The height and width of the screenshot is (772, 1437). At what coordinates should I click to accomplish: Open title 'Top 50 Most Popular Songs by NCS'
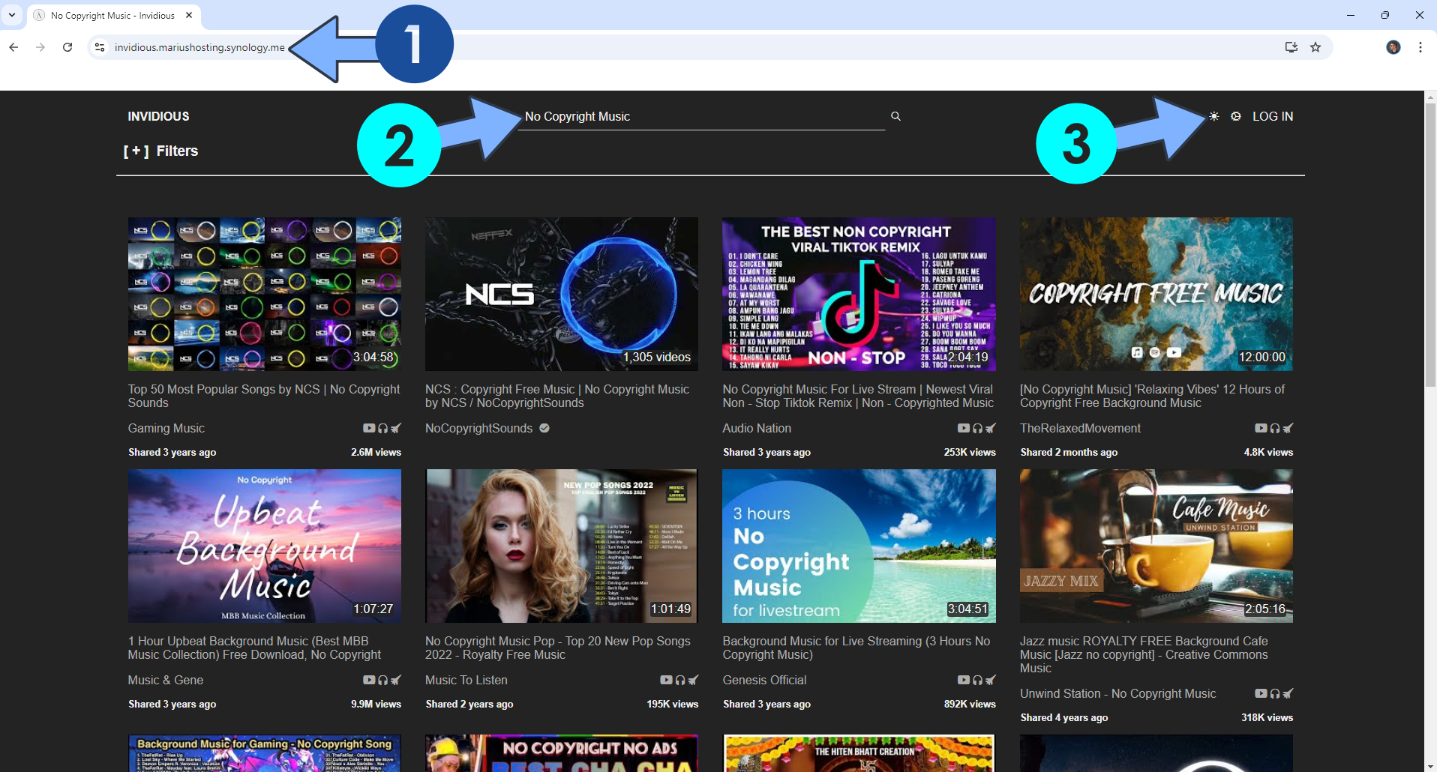264,396
